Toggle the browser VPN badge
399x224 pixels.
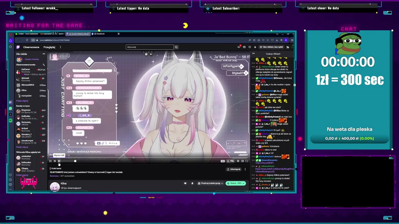[x=33, y=40]
